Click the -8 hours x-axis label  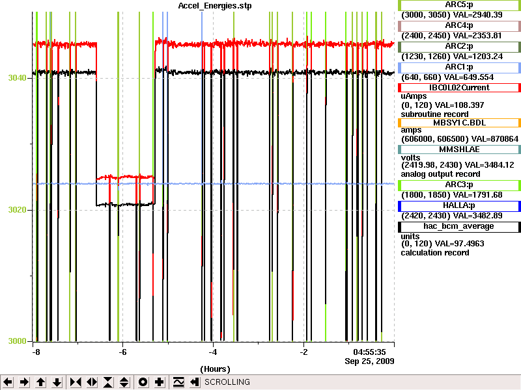[36, 352]
